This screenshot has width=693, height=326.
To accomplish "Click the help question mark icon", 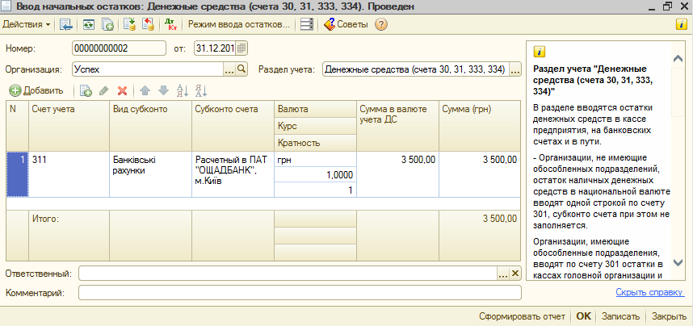I will [x=381, y=24].
